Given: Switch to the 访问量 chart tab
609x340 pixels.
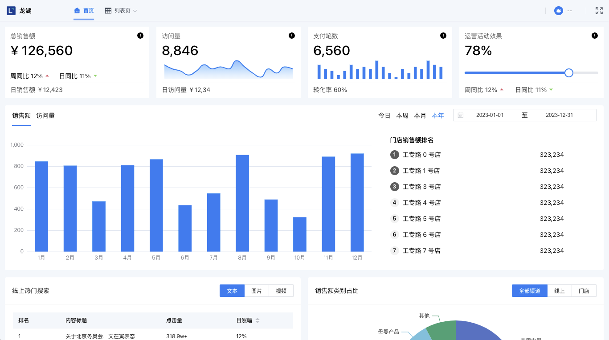Looking at the screenshot, I should (x=45, y=116).
